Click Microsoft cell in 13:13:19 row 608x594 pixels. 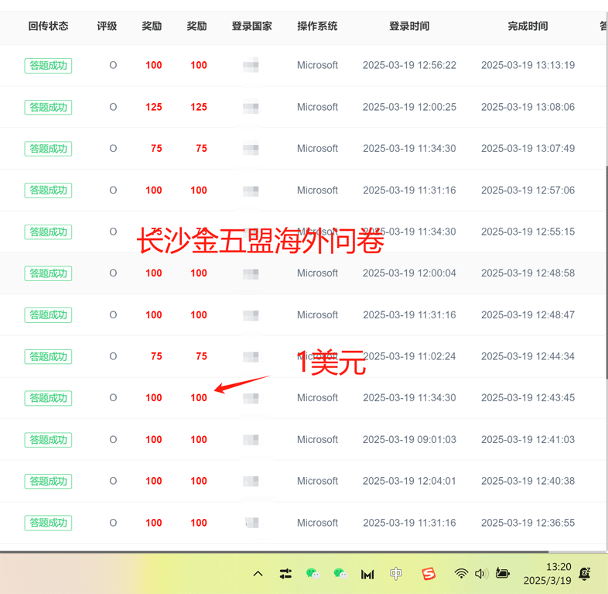coord(317,65)
